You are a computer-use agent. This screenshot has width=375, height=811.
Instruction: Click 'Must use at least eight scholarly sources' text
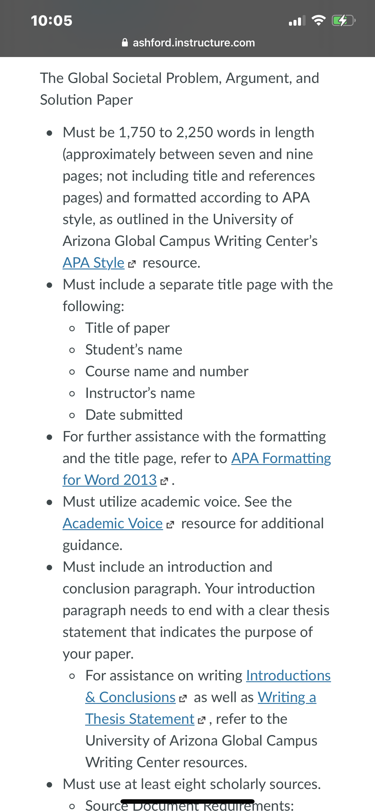(192, 784)
